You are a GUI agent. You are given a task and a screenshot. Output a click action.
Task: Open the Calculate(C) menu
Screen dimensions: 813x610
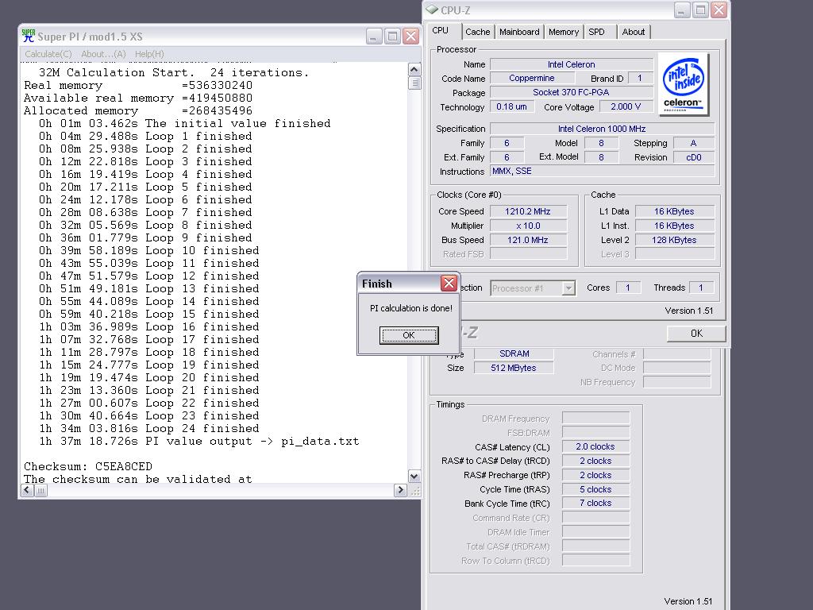pyautogui.click(x=48, y=54)
